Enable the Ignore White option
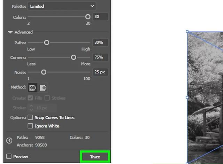Viewport: 223px width, 164px height. (x=30, y=126)
